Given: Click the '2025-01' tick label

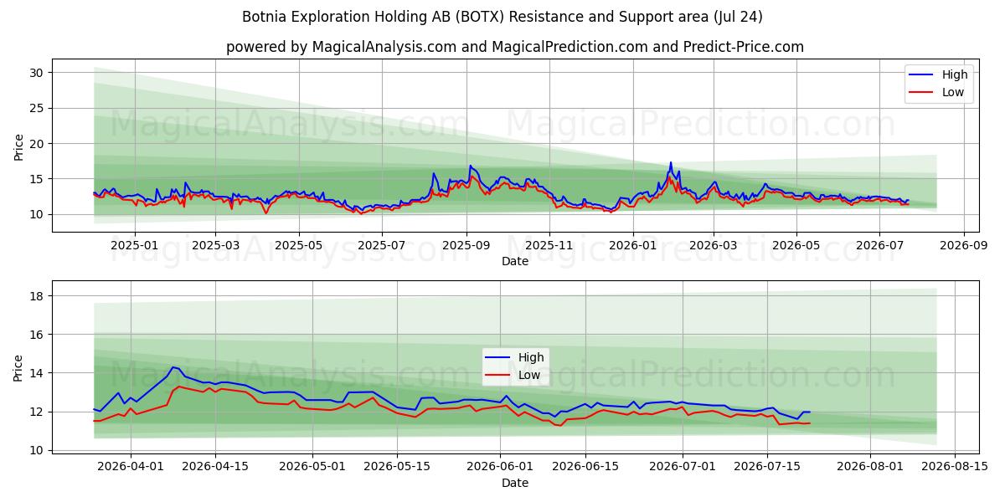Looking at the screenshot, I should coord(134,246).
